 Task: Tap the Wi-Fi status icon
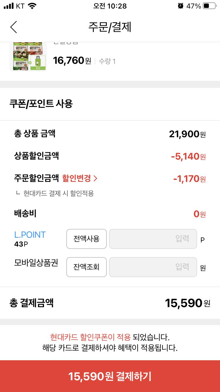[x=32, y=6]
